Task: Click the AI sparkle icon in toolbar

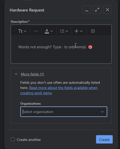Action: (93, 31)
